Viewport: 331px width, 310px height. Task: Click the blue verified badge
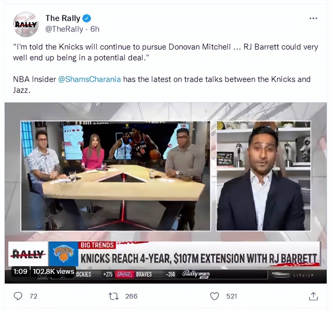click(x=87, y=18)
